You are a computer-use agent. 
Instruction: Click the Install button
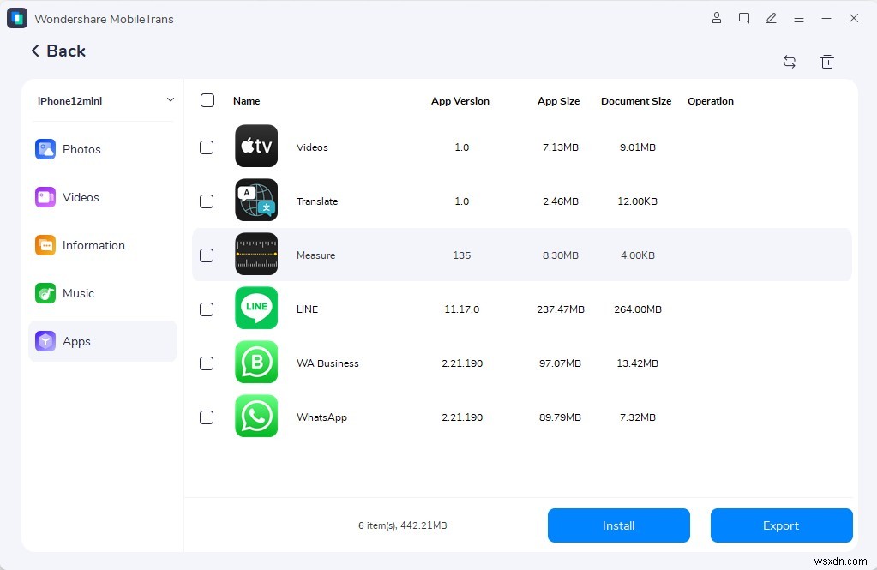point(618,525)
